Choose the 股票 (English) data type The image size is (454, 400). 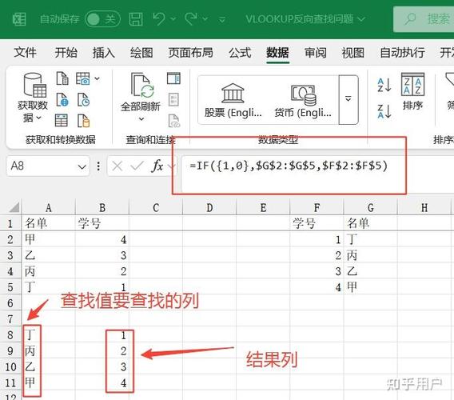coord(233,100)
